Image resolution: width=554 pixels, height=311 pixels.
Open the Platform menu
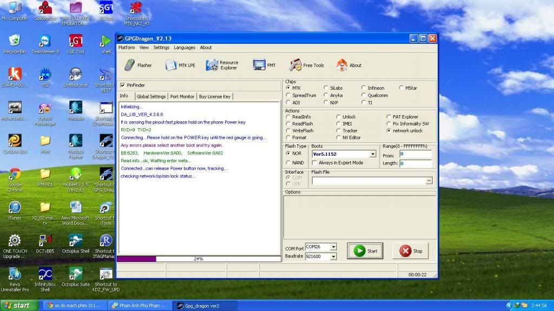[x=127, y=48]
